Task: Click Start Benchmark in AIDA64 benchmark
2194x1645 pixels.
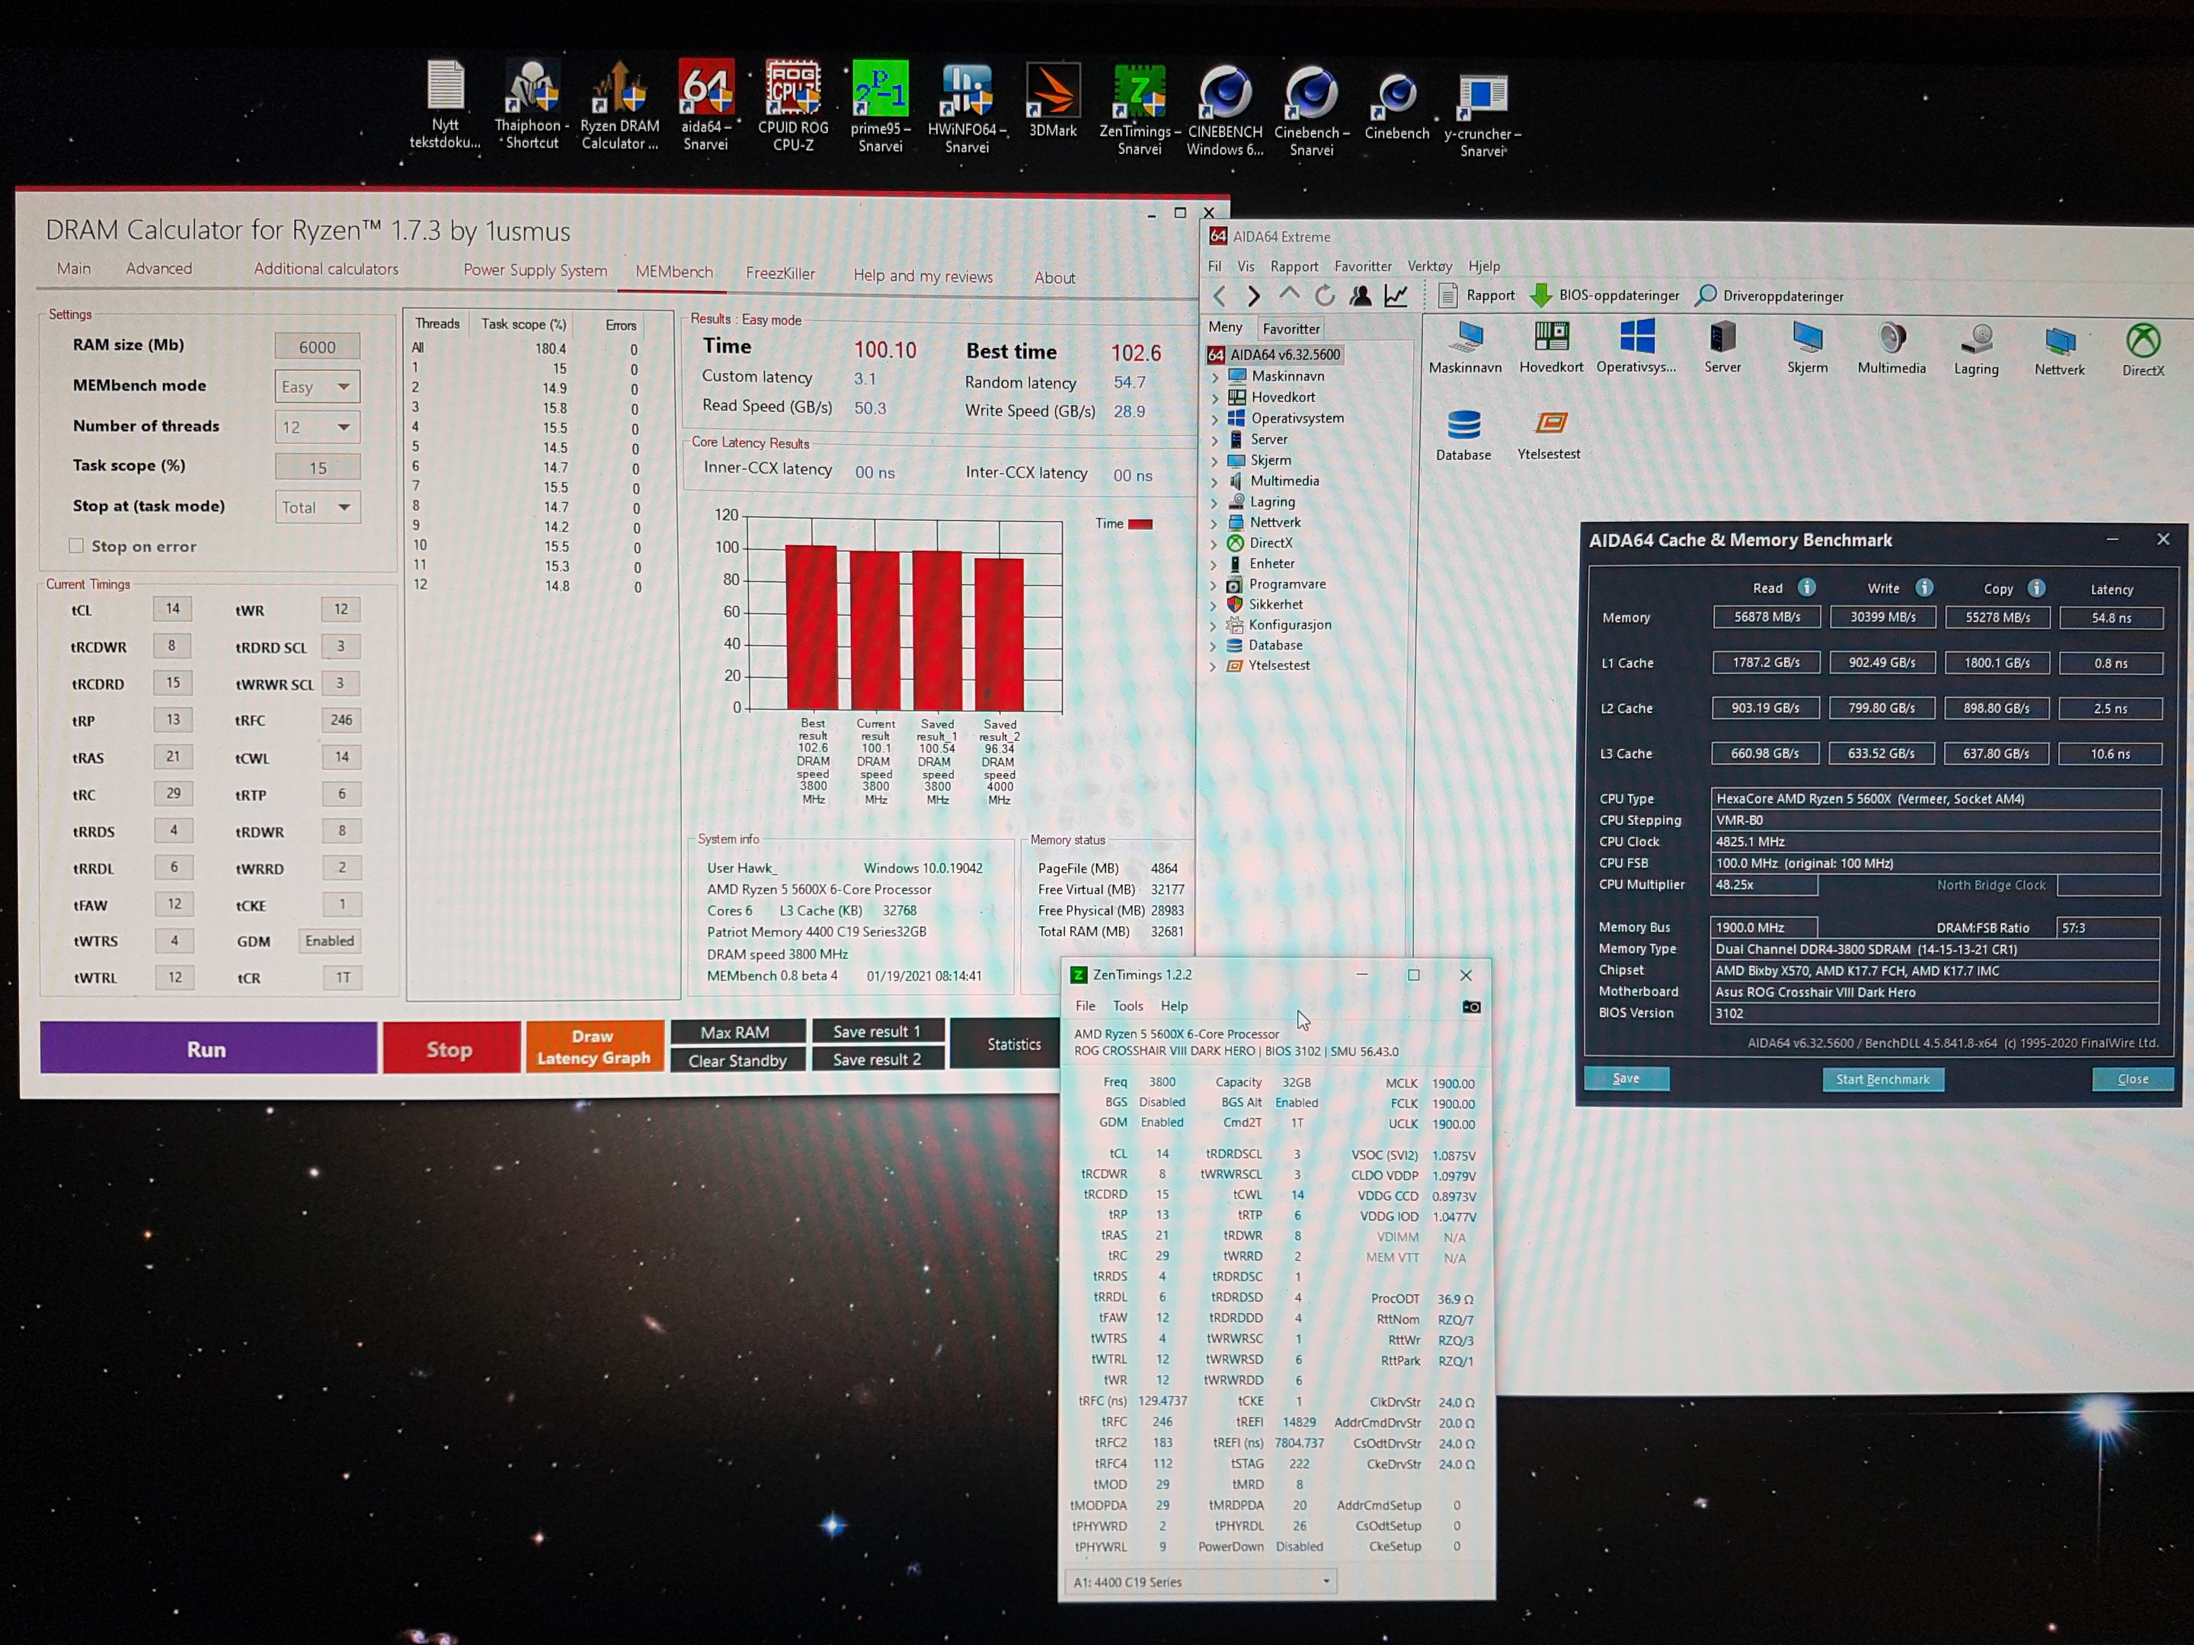Action: (1882, 1079)
